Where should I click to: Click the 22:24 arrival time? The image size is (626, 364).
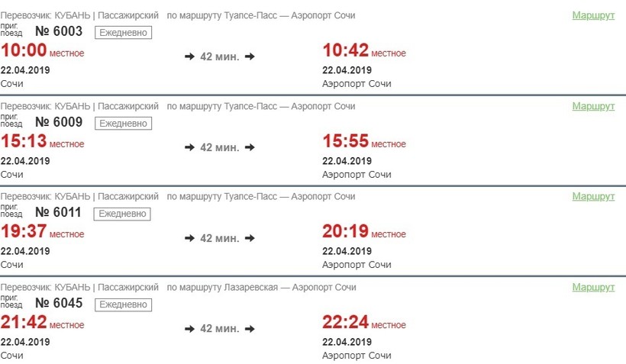coord(346,324)
